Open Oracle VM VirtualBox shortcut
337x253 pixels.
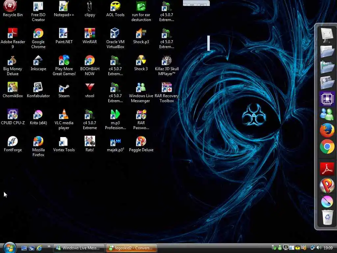115,38
